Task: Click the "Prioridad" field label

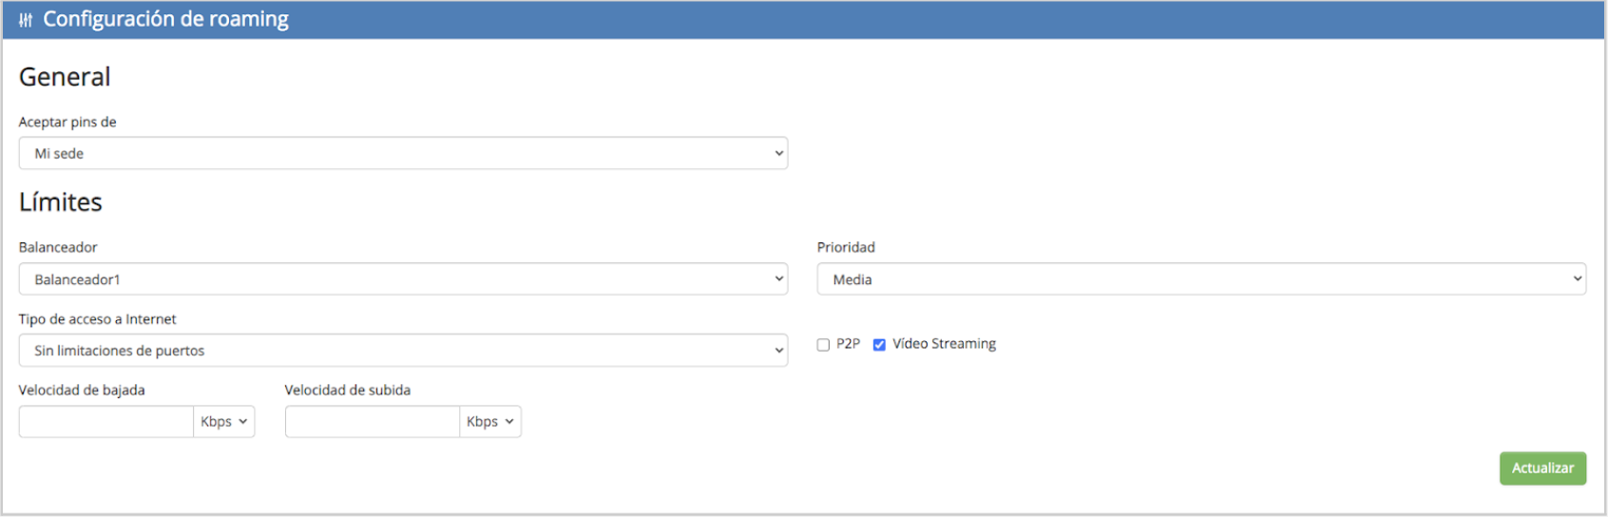Action: tap(846, 247)
